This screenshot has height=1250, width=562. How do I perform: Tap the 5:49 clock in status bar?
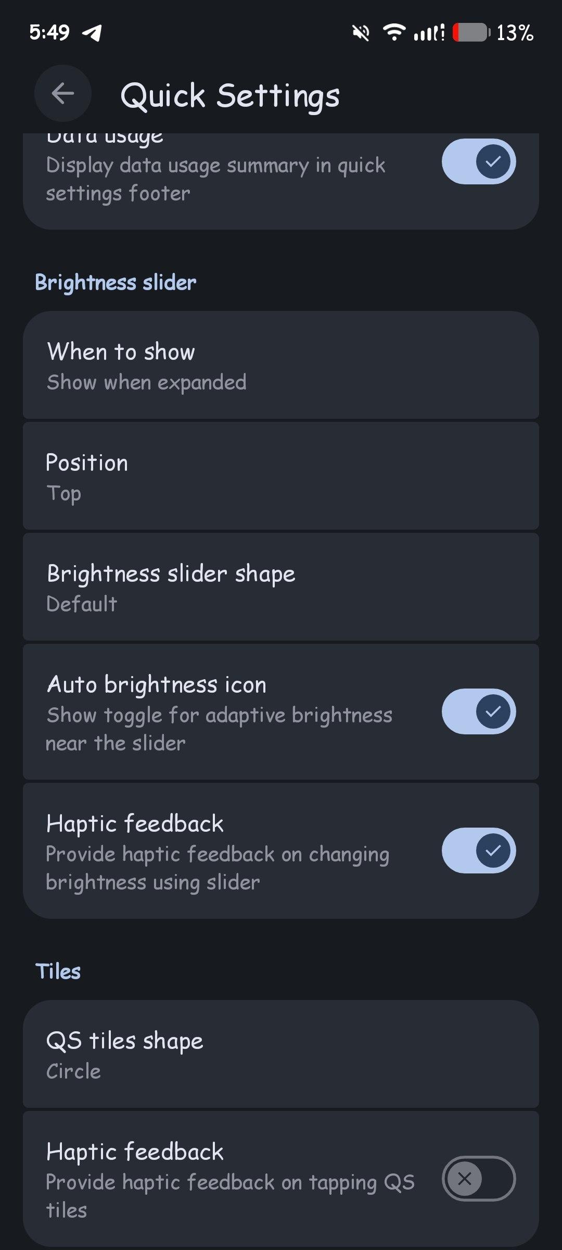coord(49,33)
